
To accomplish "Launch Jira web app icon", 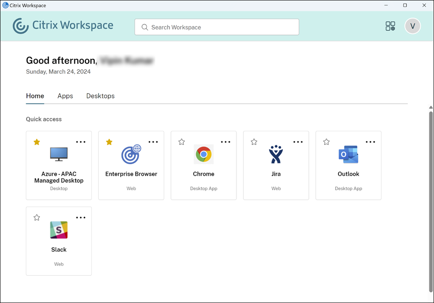I will (x=276, y=154).
